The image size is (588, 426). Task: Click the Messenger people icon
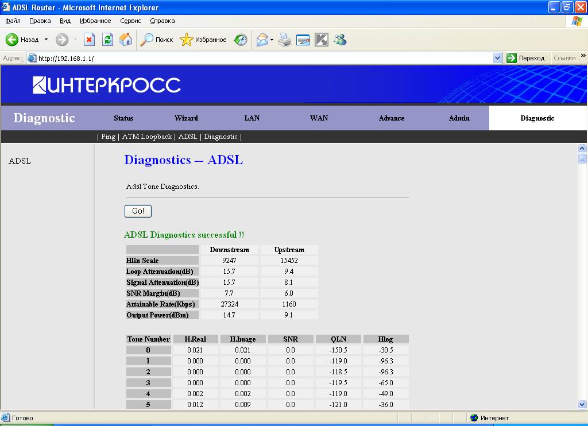coord(340,40)
